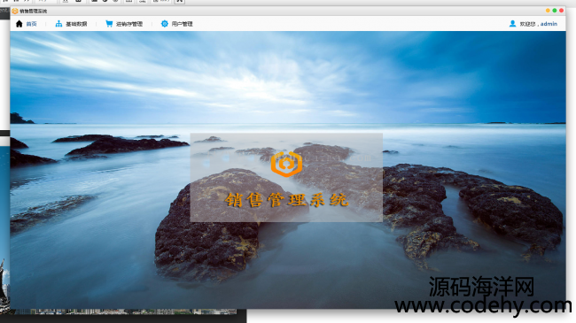The image size is (576, 323).
Task: Click the black Home icon in navigation bar
Action: tap(19, 24)
